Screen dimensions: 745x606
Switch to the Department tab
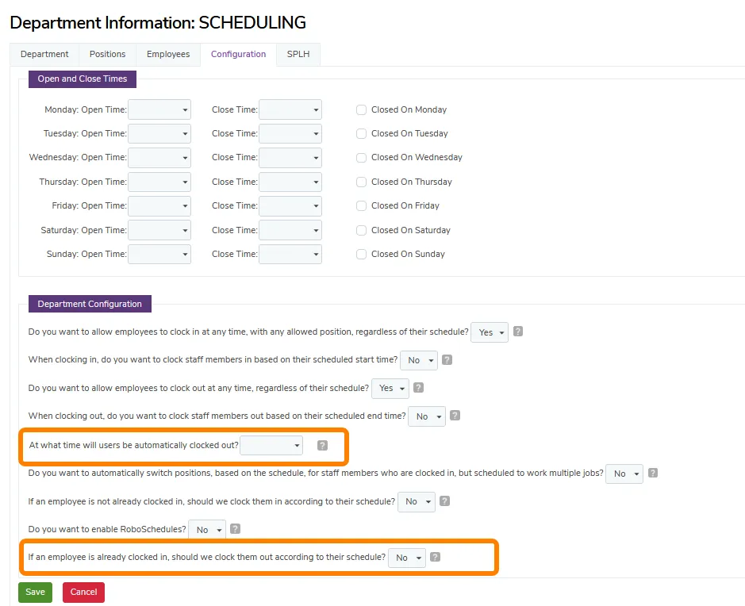44,54
